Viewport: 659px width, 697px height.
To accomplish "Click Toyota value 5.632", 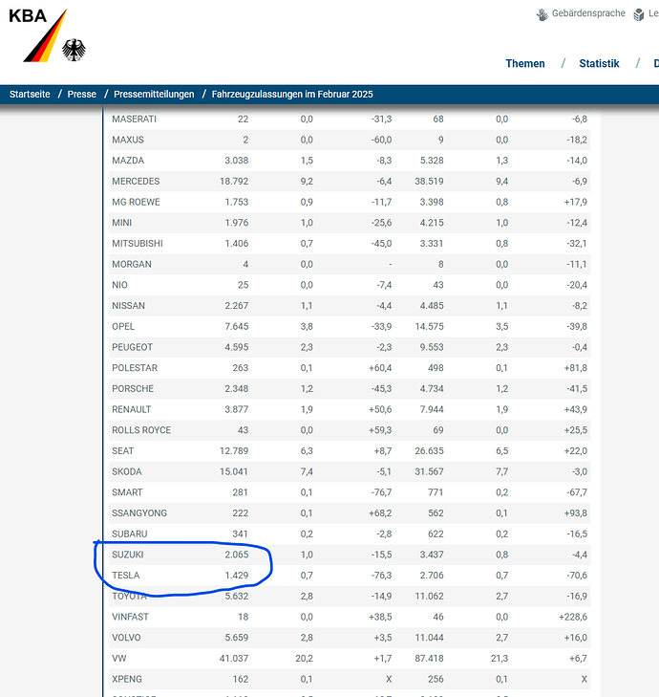I will pyautogui.click(x=237, y=596).
